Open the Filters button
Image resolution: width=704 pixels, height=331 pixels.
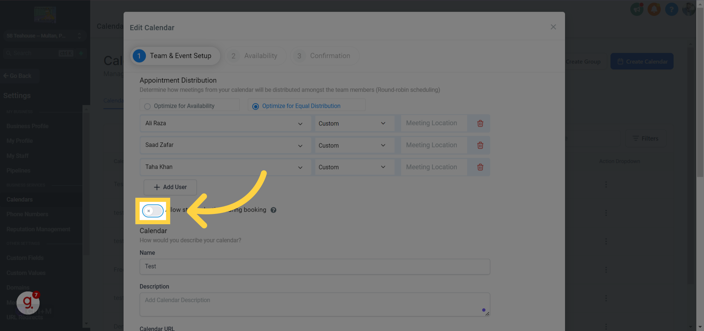pos(646,138)
